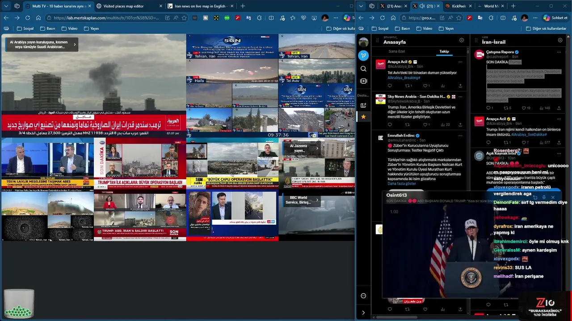Viewport: 572px width, 321px height.
Task: Repost the Çatışma Raporu tweet
Action: [x=506, y=108]
